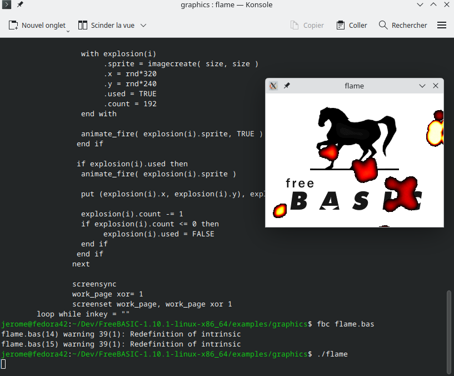Image resolution: width=454 pixels, height=376 pixels.
Task: Open the Konsole hamburger menu
Action: click(442, 25)
